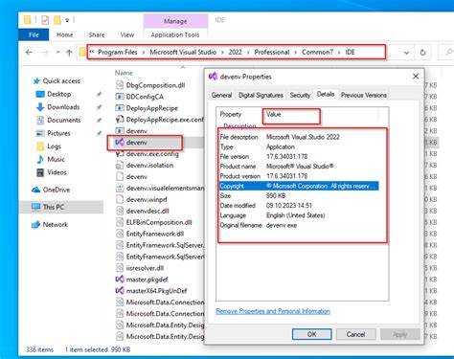Open the Share ribbon tab
This screenshot has height=359, width=454.
point(97,34)
